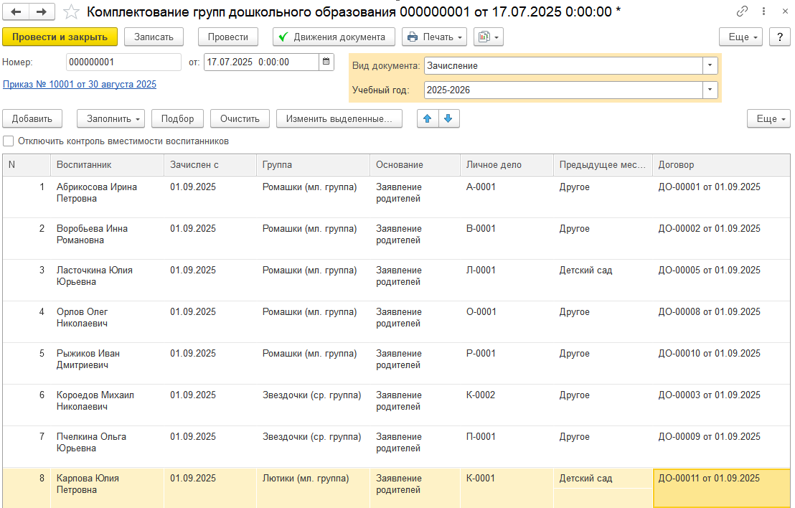The height and width of the screenshot is (508, 795).
Task: Open the reports icon dropdown
Action: 488,37
